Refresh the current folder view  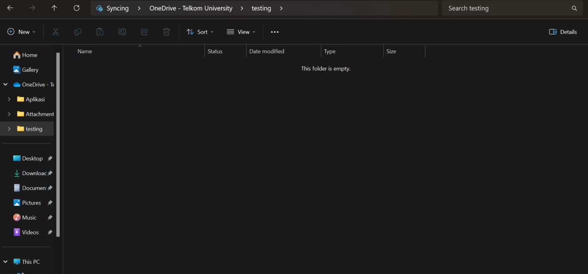pyautogui.click(x=76, y=8)
